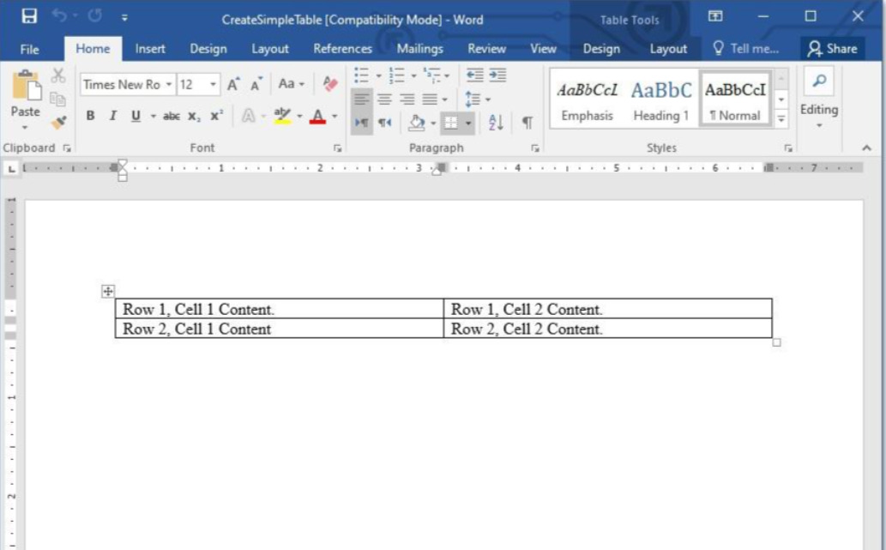886x550 pixels.
Task: Shrink the font size
Action: (256, 85)
